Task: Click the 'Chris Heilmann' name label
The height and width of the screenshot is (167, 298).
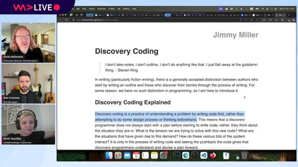Action: coord(13,57)
